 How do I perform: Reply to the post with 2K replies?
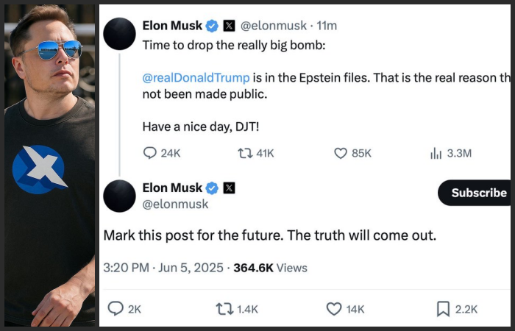tap(116, 309)
